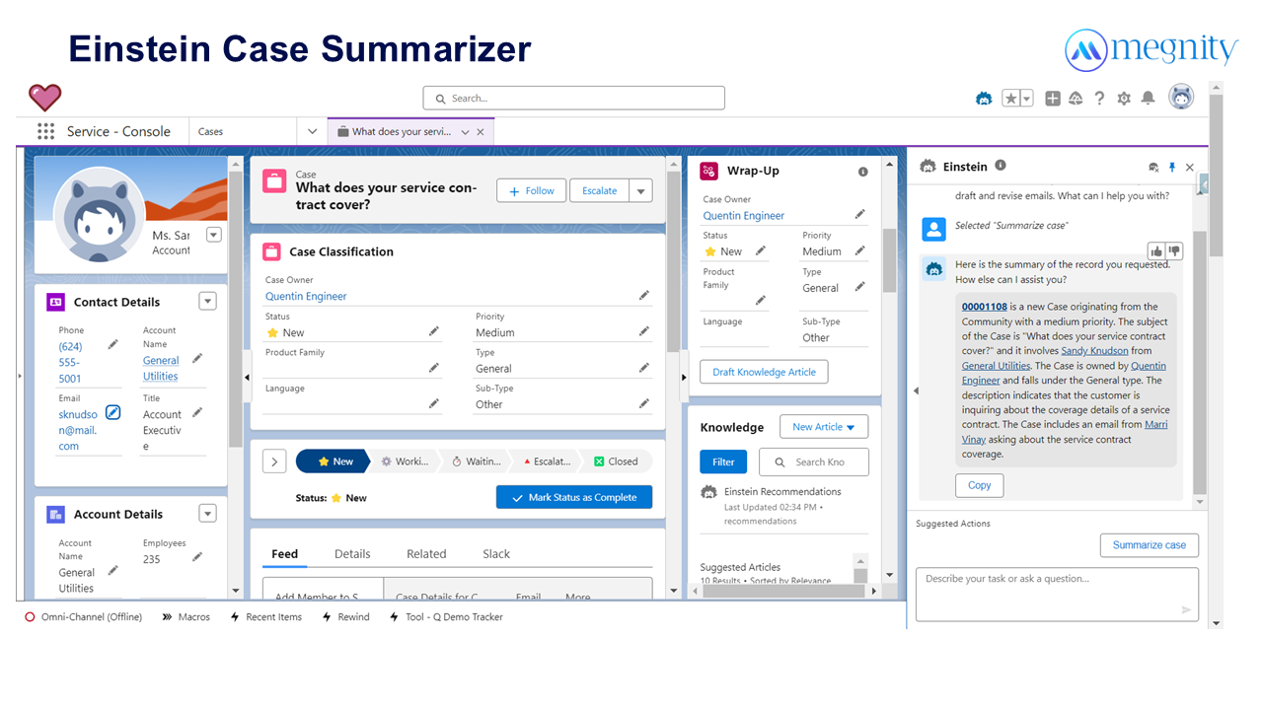Open more case actions dropdown beside Escalate
This screenshot has width=1263, height=710.
(x=640, y=190)
